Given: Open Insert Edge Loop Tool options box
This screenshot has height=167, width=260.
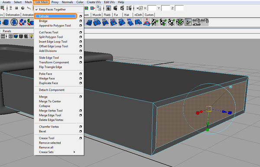Looking at the screenshot, I should [x=81, y=42].
